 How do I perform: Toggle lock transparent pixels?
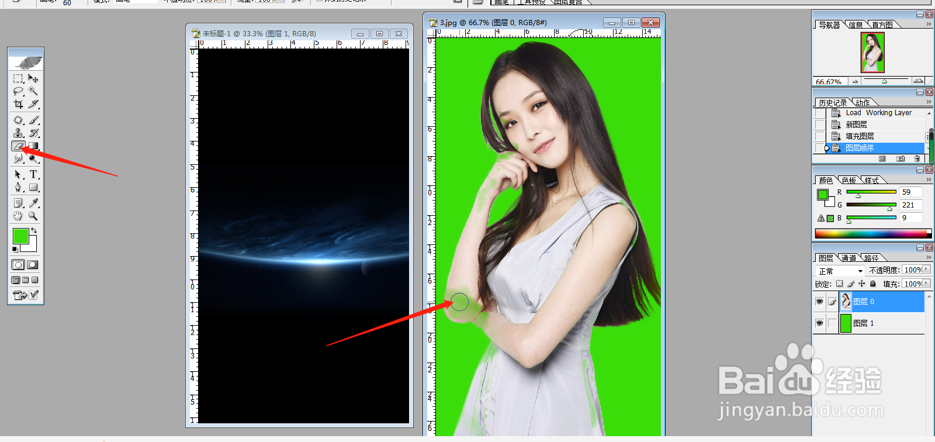[x=840, y=284]
